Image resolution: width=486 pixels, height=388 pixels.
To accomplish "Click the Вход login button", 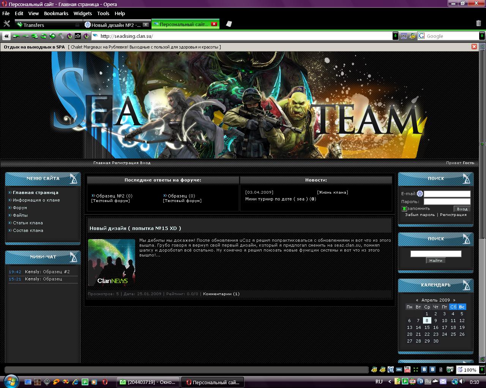I will (462, 209).
